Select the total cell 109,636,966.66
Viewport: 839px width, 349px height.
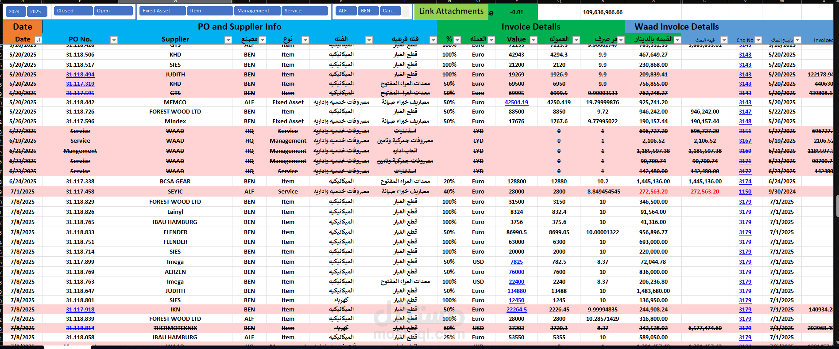click(603, 12)
